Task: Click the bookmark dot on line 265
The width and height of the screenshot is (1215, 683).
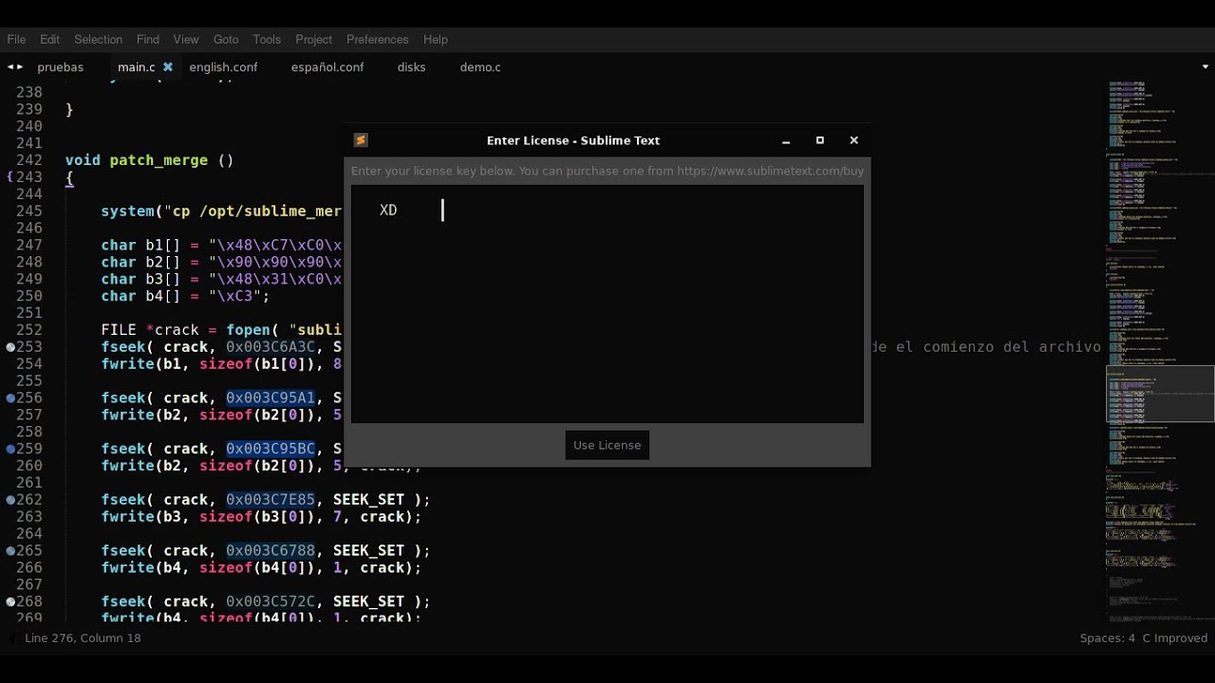Action: [10, 551]
